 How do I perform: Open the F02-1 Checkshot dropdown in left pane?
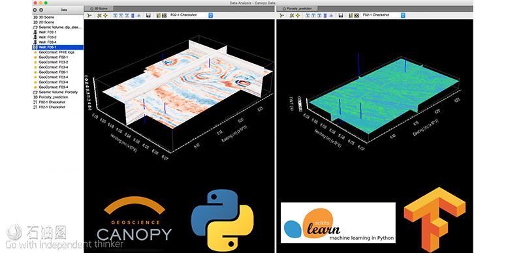click(191, 15)
